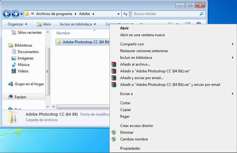The width and height of the screenshot is (237, 153).
Task: Expand arrow after 'Archivos de programa' breadcrumb
Action: (75, 14)
